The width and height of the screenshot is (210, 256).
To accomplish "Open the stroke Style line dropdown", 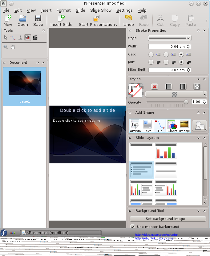I will click(x=170, y=38).
